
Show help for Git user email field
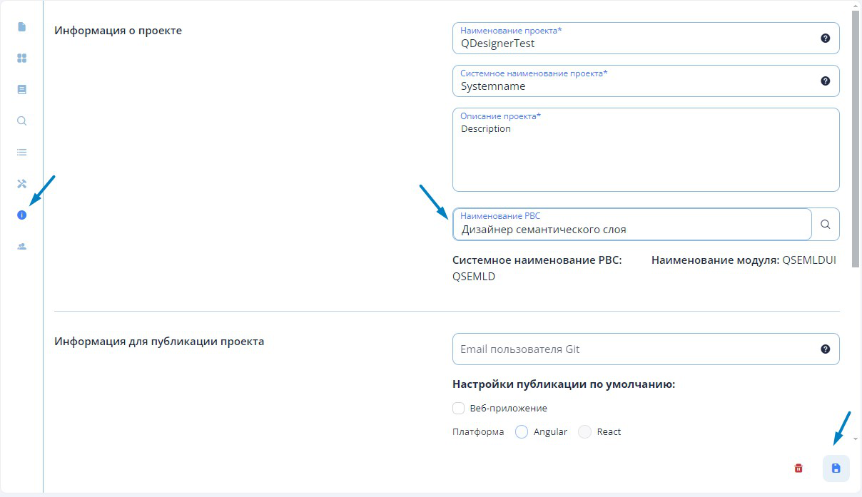point(825,349)
